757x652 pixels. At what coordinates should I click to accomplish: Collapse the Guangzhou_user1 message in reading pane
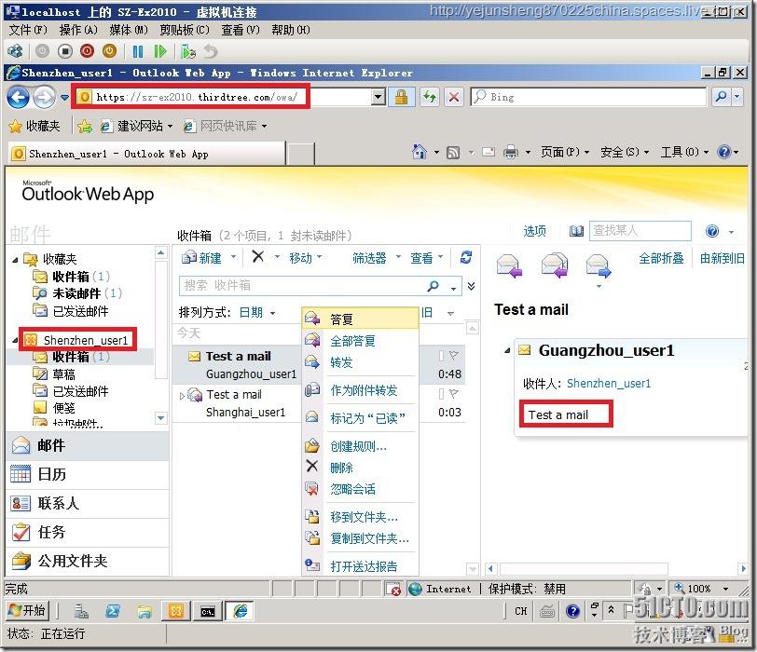click(x=507, y=350)
